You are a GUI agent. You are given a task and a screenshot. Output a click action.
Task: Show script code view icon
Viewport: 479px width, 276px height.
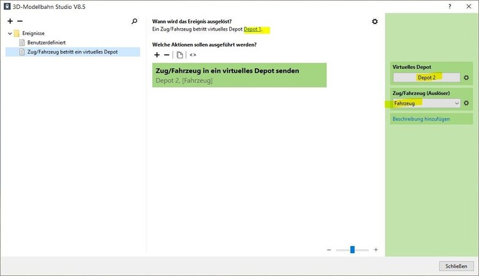(193, 55)
